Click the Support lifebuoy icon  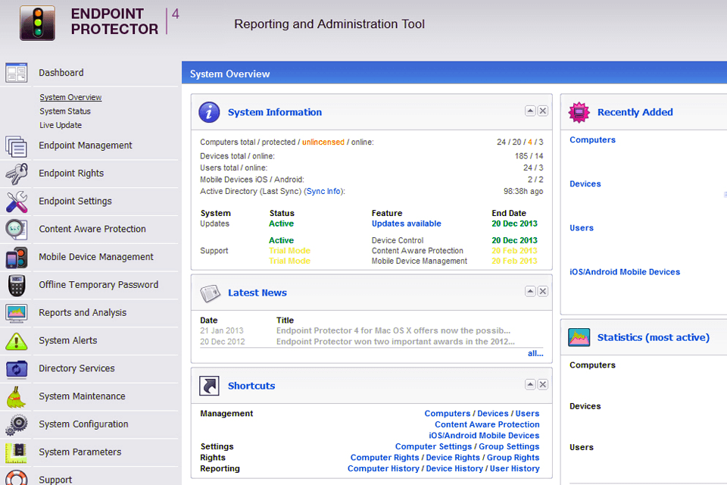pos(16,478)
